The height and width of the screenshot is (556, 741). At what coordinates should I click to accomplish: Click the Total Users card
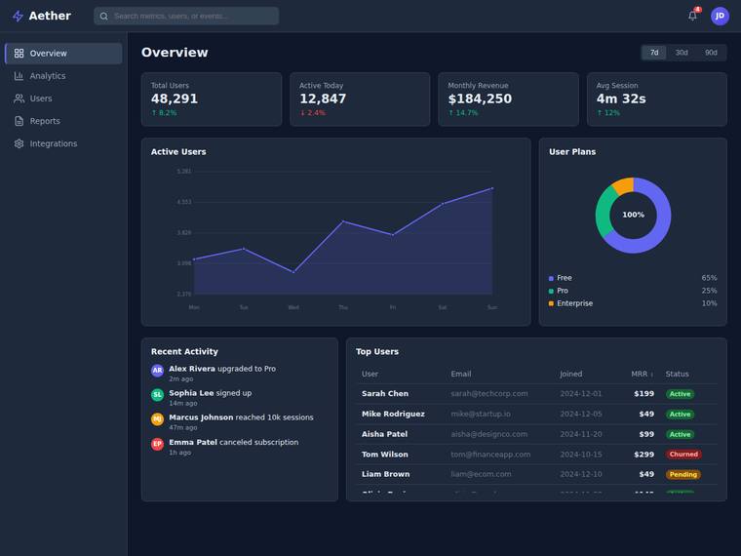212,99
